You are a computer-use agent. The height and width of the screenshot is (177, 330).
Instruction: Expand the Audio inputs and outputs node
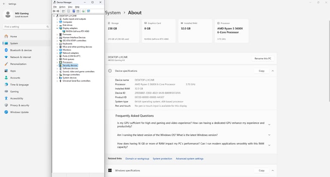[57, 19]
